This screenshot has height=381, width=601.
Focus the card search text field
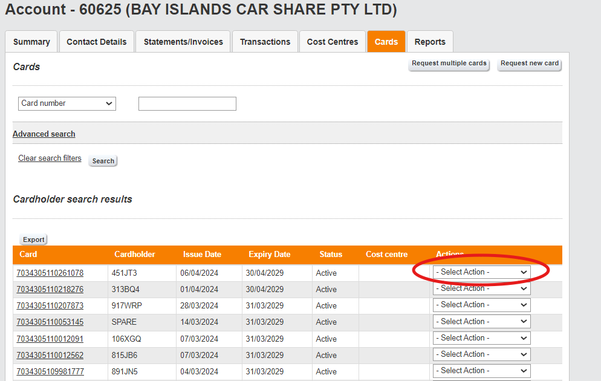pos(187,103)
